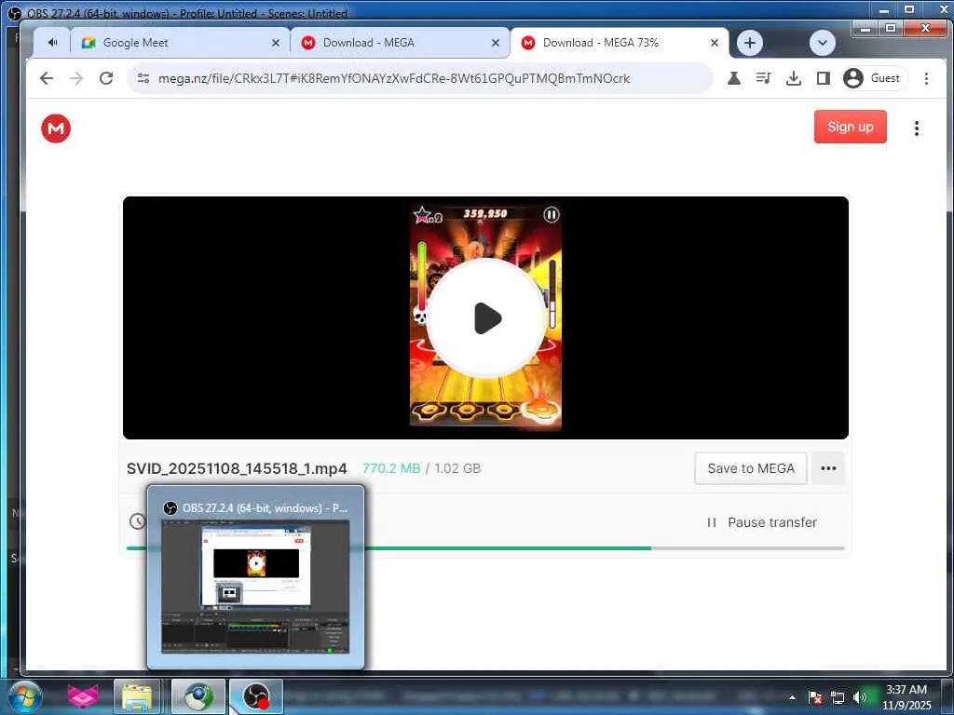
Task: Go back using the browser back arrow
Action: 47,78
